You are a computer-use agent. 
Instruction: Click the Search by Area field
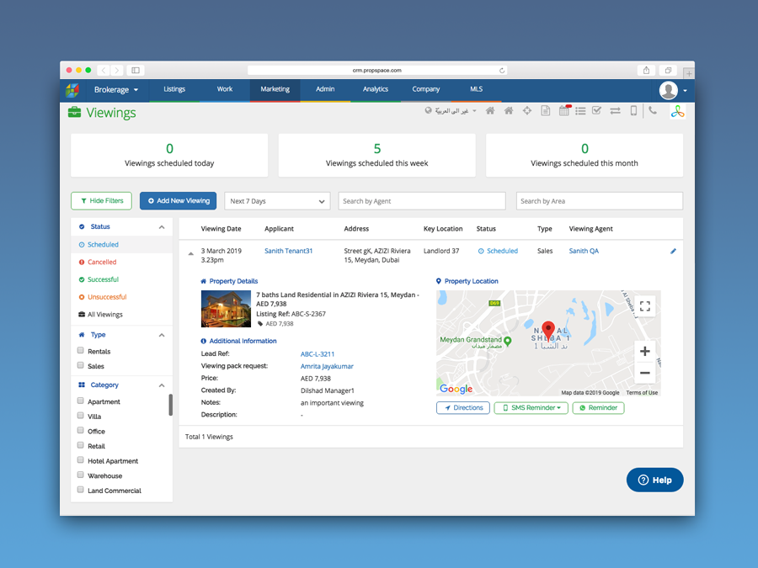pyautogui.click(x=600, y=201)
